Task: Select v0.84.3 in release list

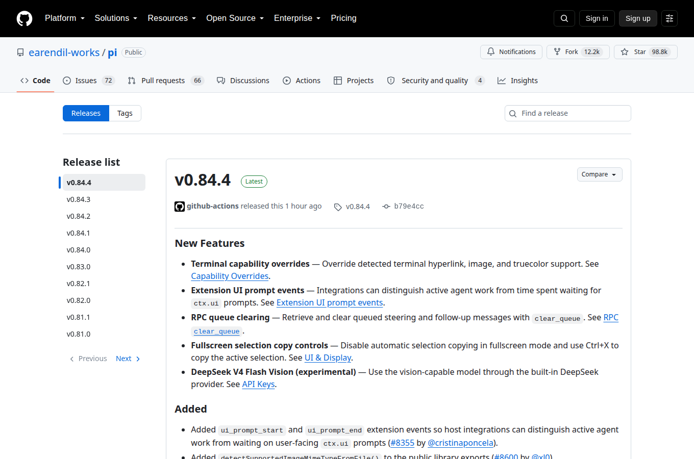Action: (x=104, y=199)
